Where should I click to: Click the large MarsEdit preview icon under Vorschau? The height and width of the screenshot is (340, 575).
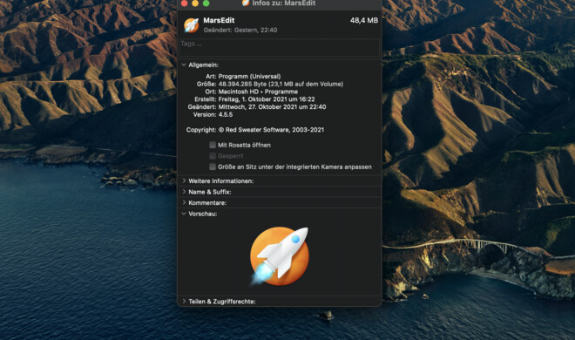[x=280, y=256]
